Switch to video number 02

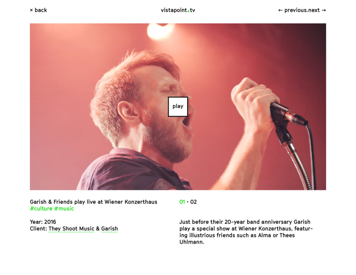[x=194, y=202]
